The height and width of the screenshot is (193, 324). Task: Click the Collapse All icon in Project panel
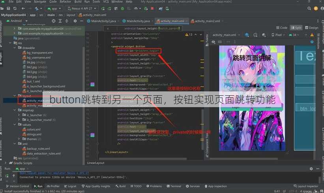point(67,21)
